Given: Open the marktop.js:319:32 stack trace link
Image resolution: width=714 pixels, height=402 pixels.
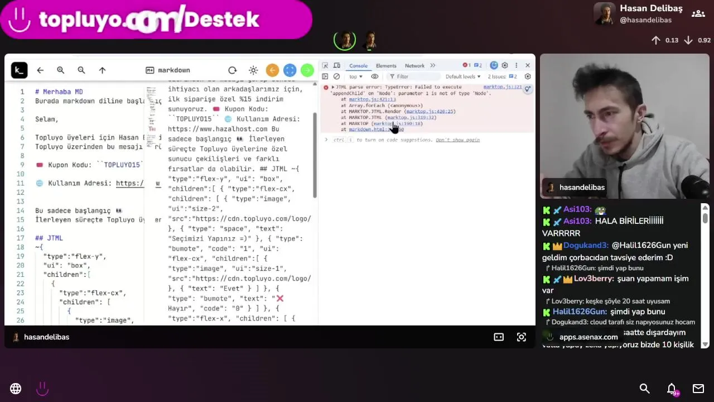Looking at the screenshot, I should click(412, 117).
